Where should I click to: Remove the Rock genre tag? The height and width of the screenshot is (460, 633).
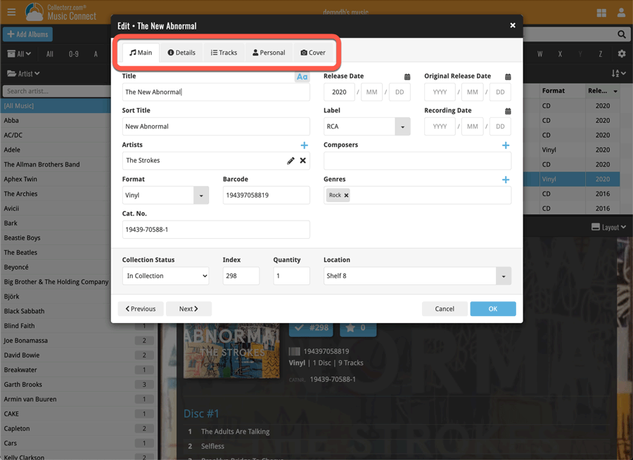tap(346, 195)
